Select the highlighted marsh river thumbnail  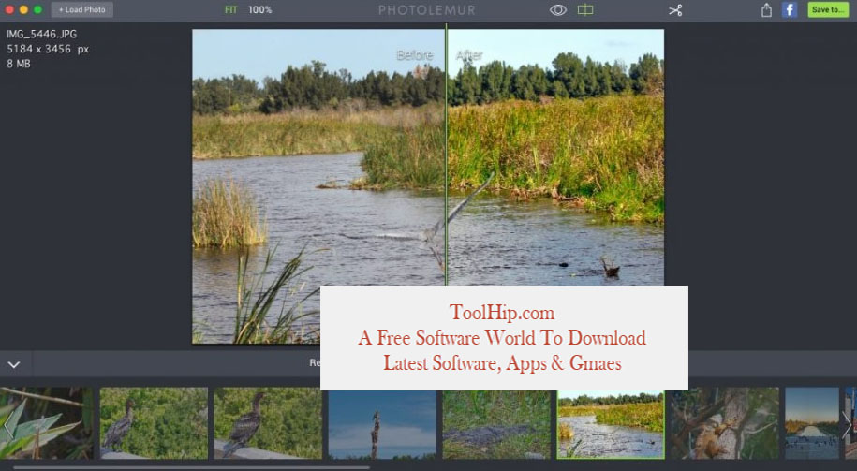tap(611, 424)
